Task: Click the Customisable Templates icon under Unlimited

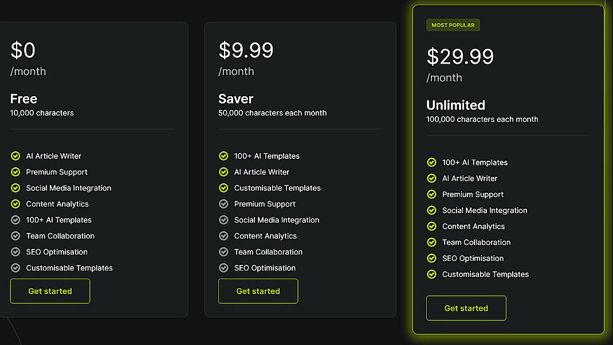Action: 431,274
